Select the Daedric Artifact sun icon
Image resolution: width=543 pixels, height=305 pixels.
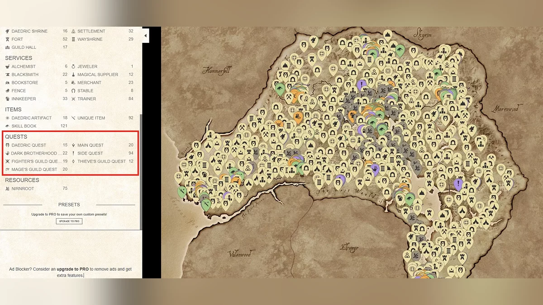(x=7, y=118)
